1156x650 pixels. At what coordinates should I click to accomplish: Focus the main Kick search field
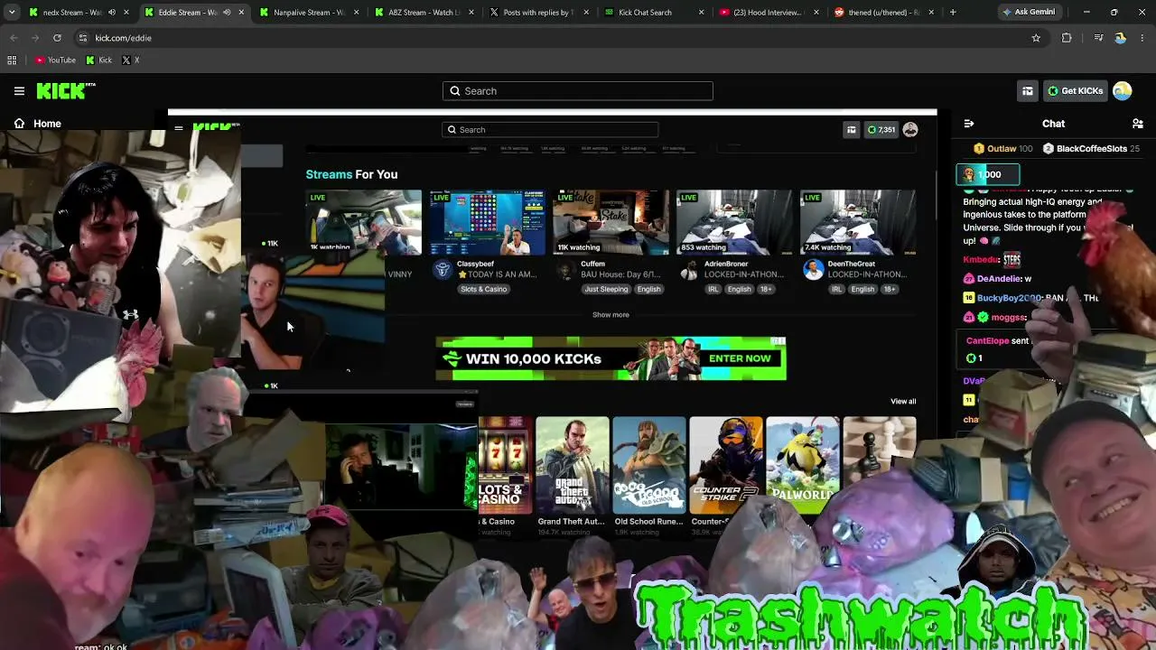tap(578, 90)
